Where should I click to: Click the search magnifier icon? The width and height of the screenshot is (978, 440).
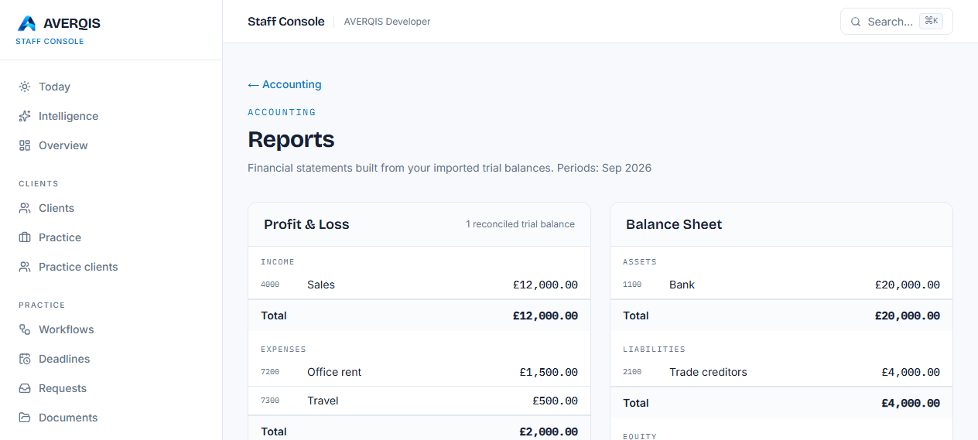(856, 22)
